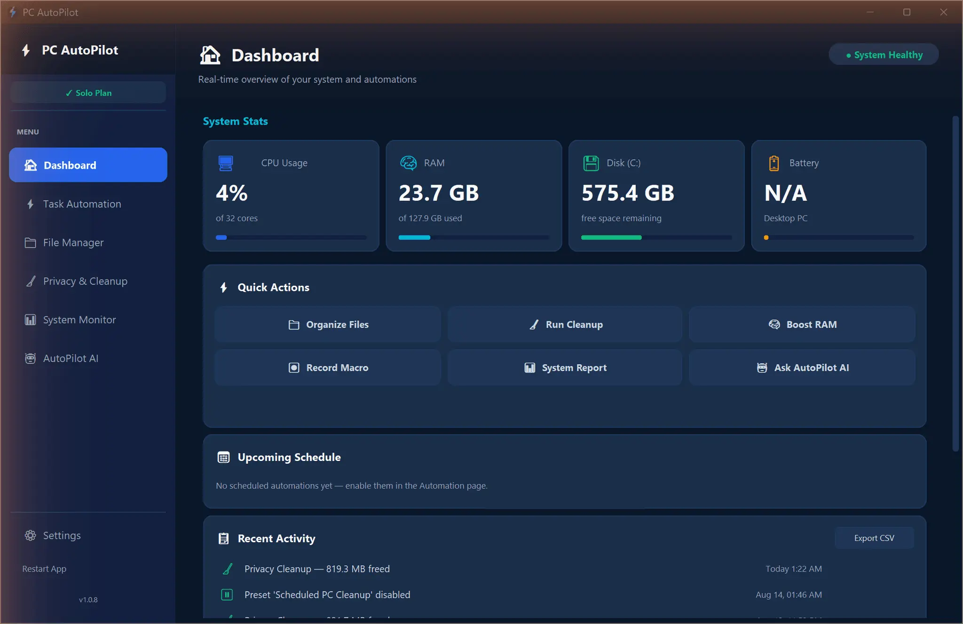Click the Solo Plan badge
The height and width of the screenshot is (624, 963).
tap(88, 93)
